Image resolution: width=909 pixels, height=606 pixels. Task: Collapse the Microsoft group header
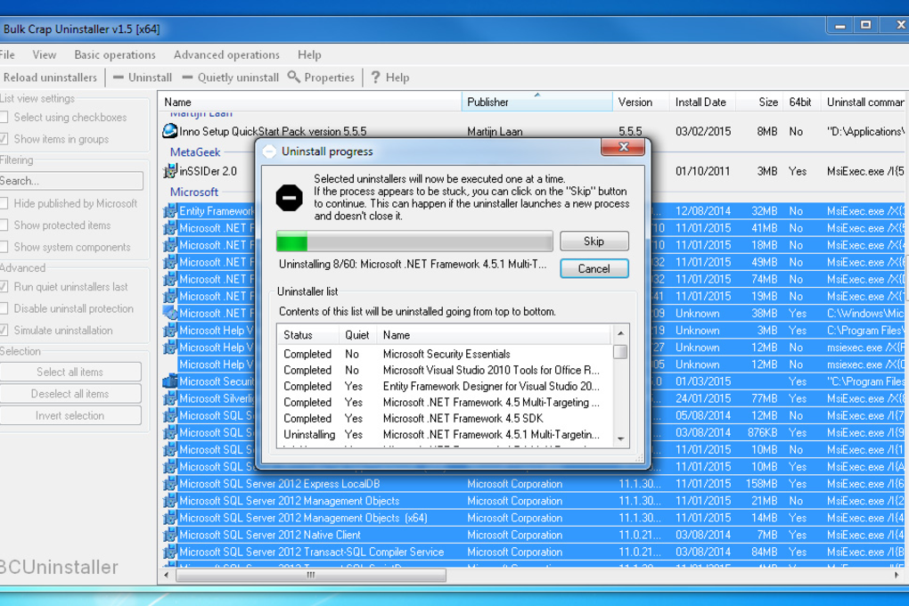coord(194,192)
